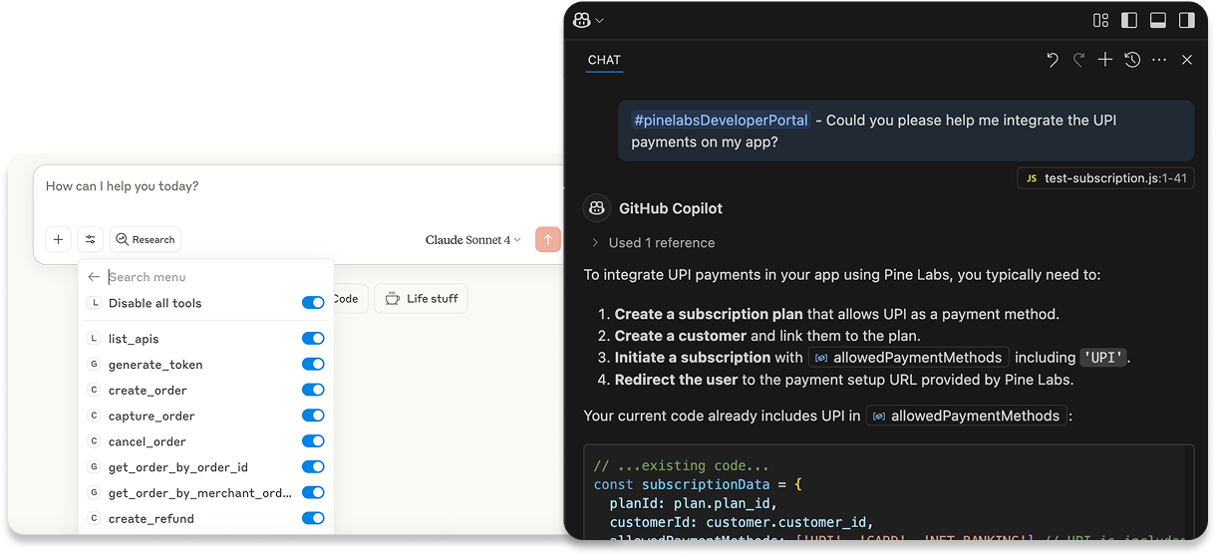The image size is (1216, 556).
Task: Toggle the Disable all tools switch
Action: click(313, 303)
